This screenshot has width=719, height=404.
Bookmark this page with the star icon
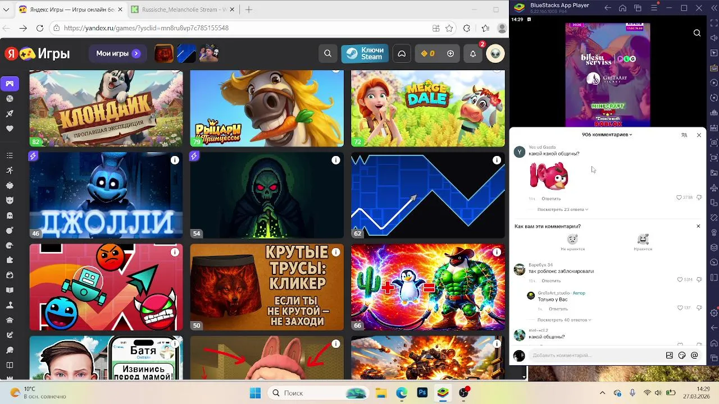click(x=449, y=28)
